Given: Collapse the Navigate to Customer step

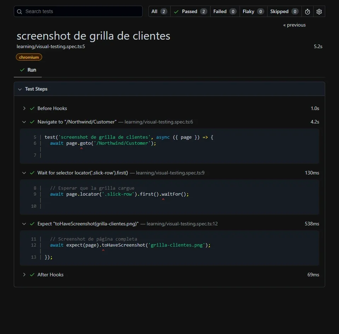Looking at the screenshot, I should click(x=24, y=122).
